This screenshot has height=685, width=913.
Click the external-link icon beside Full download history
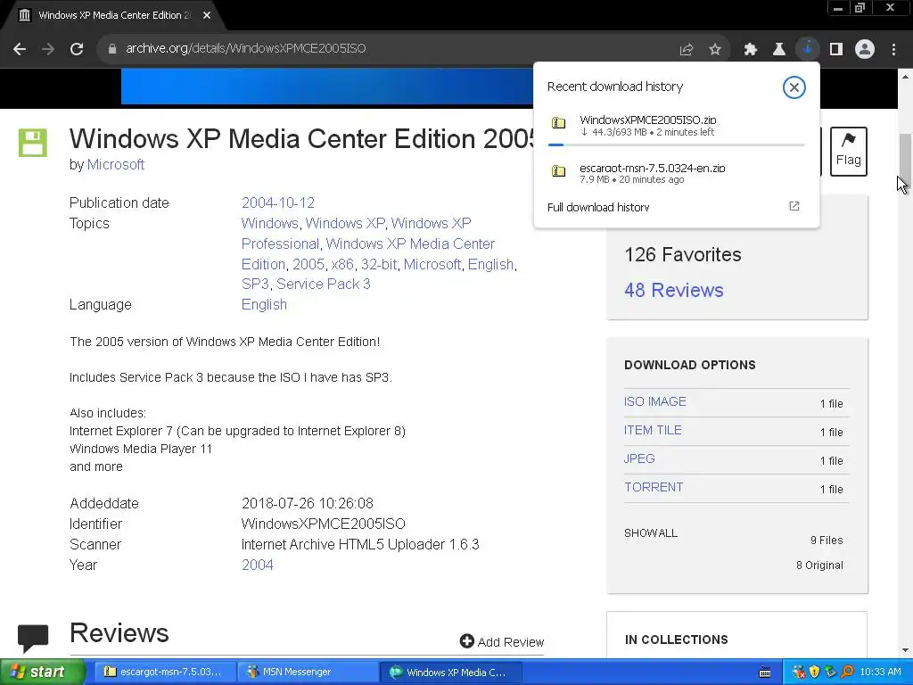(x=794, y=206)
